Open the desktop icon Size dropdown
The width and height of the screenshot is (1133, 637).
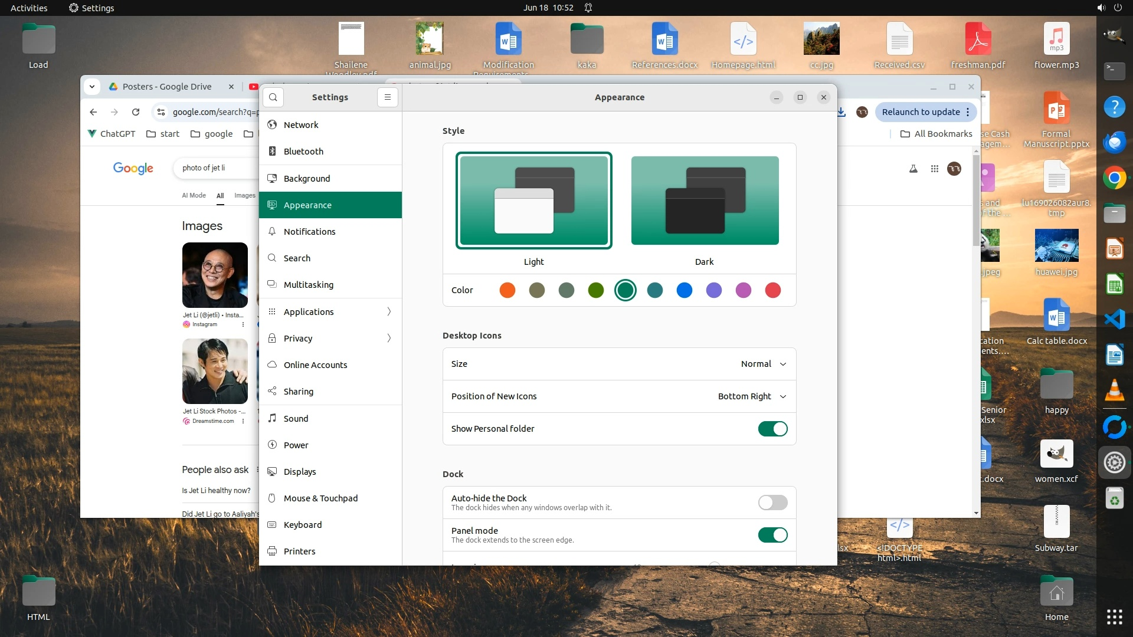(764, 364)
